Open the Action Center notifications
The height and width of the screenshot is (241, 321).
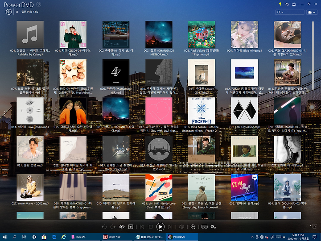(314, 237)
